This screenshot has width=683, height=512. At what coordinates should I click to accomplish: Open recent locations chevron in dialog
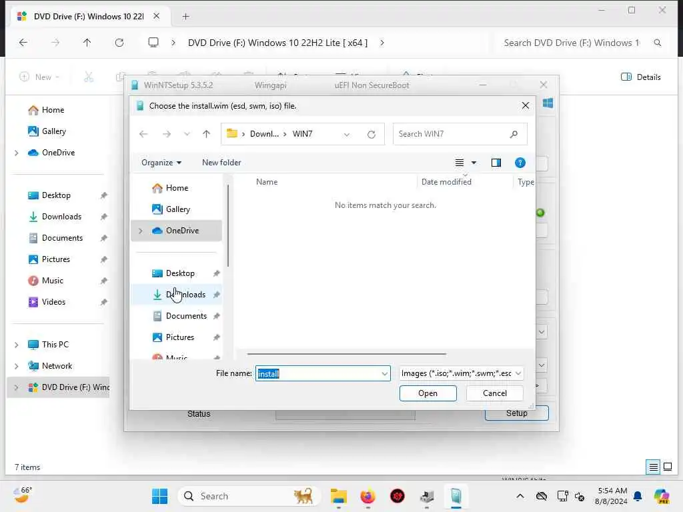click(x=187, y=134)
